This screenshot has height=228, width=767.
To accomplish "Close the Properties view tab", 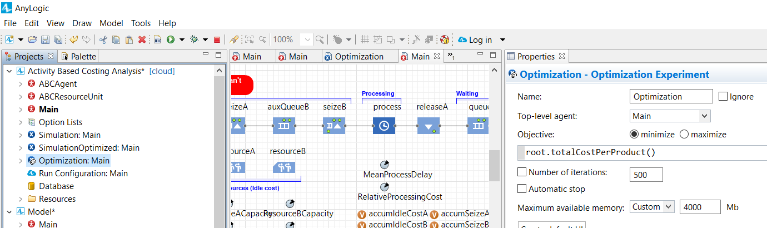I will click(x=561, y=56).
